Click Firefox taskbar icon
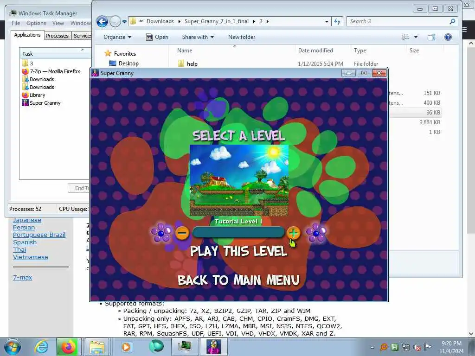475x356 pixels. tap(68, 347)
